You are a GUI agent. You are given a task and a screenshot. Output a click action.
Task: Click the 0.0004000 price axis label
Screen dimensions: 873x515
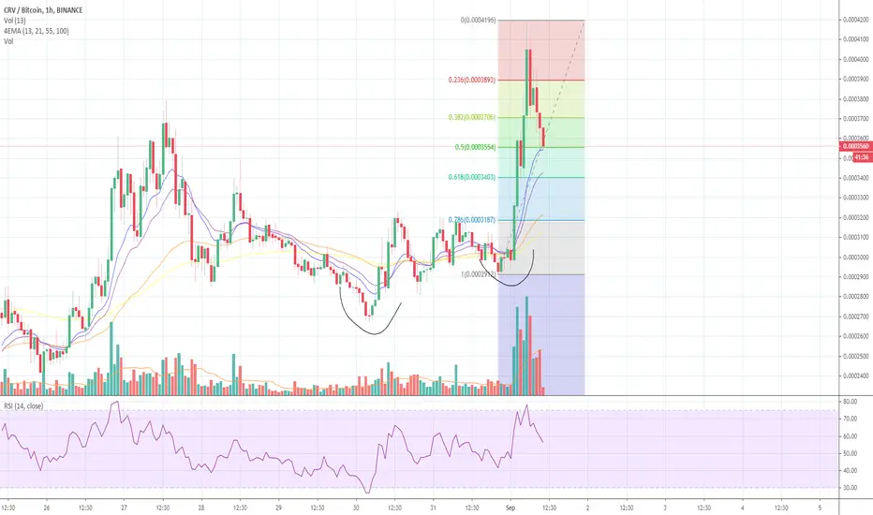[856, 60]
